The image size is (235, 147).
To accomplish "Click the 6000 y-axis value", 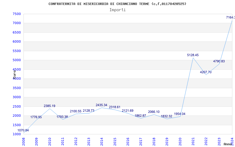I will point(17,41).
